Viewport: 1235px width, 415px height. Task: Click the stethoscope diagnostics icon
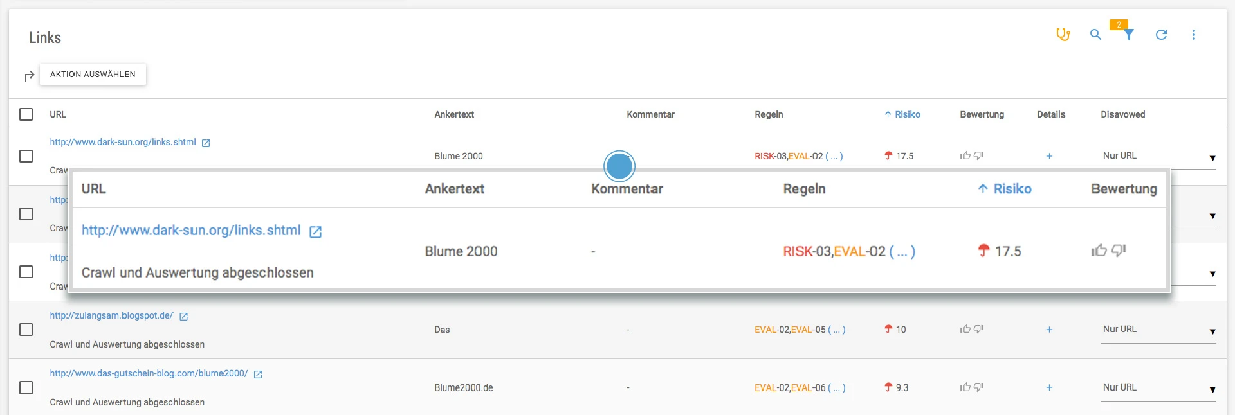pyautogui.click(x=1063, y=35)
